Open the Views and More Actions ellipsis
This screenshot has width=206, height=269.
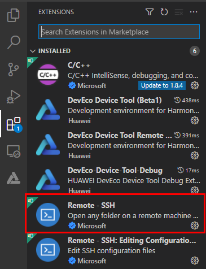click(194, 12)
